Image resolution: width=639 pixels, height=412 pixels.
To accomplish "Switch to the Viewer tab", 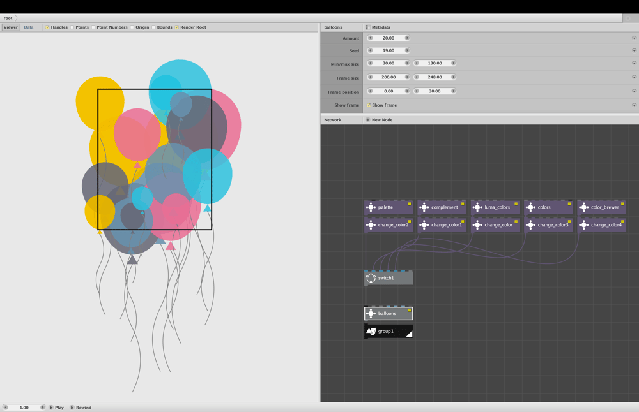I will point(11,27).
